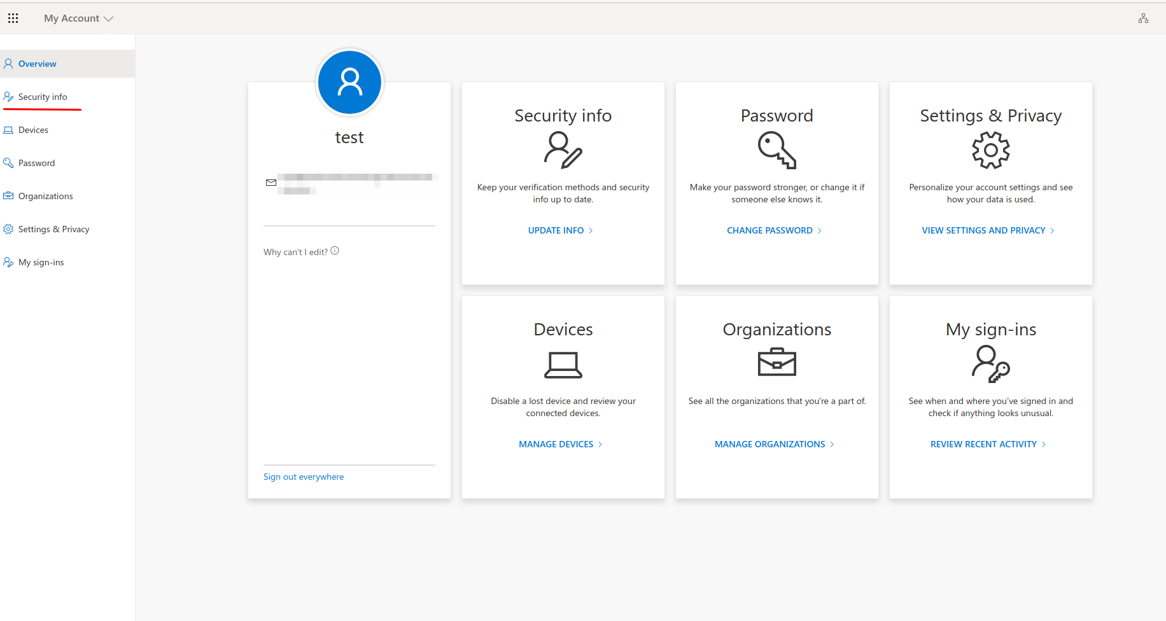This screenshot has width=1166, height=621.
Task: Click the key icon on Password card
Action: point(776,150)
